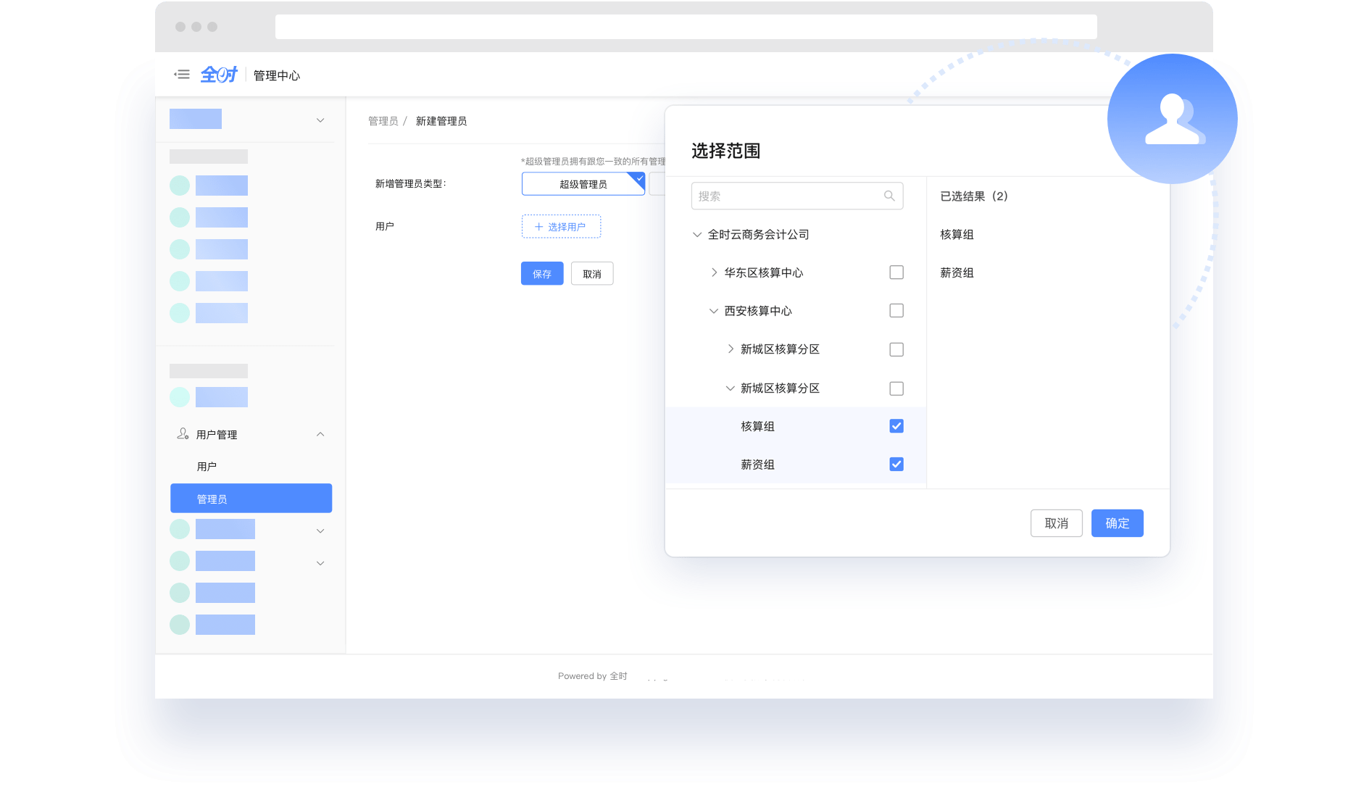Viewport: 1361px width, 787px height.
Task: Click the 用户管理 user icon in the sidebar
Action: (x=183, y=434)
